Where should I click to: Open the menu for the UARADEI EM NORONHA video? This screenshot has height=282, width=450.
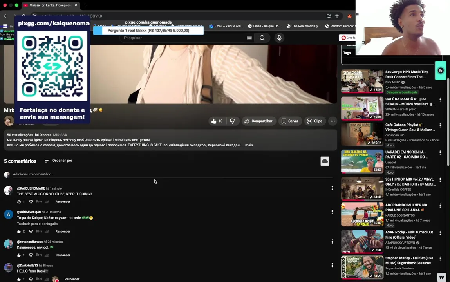click(x=440, y=153)
